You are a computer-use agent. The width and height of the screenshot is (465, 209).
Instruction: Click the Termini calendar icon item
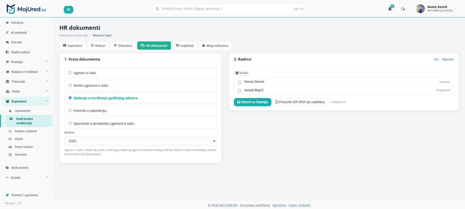point(10,155)
